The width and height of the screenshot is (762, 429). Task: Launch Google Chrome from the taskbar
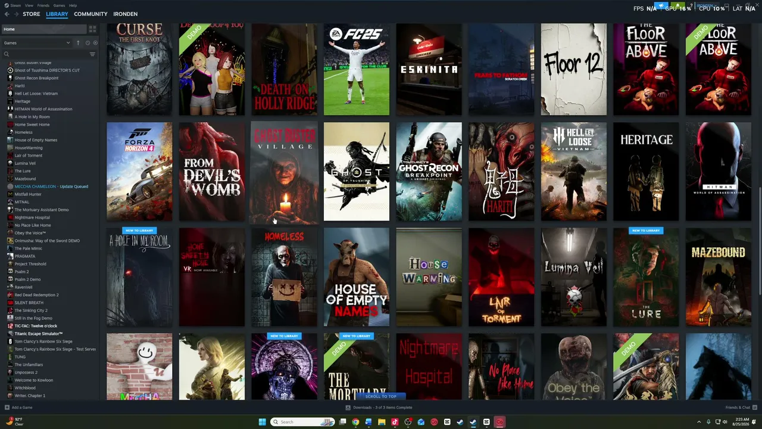click(355, 422)
